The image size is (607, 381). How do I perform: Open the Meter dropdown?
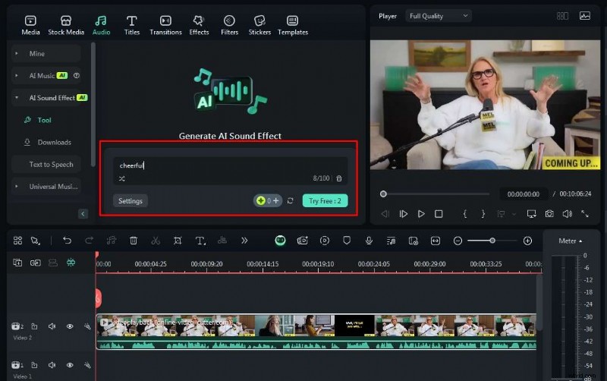[x=571, y=241]
